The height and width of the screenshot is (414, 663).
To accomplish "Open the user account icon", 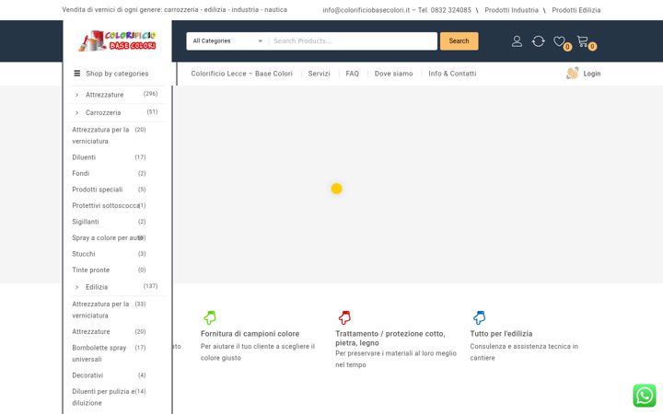I will click(x=517, y=41).
